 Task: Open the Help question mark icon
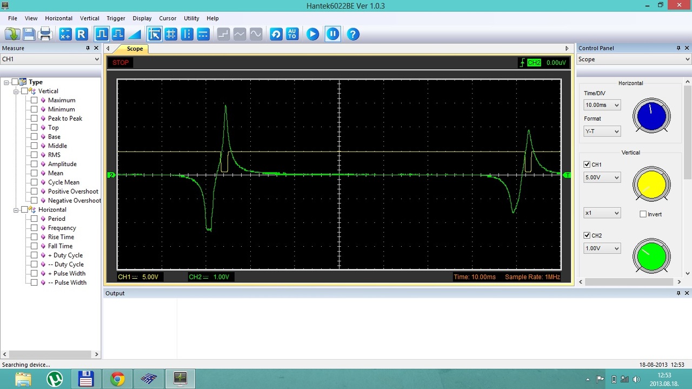pos(353,34)
